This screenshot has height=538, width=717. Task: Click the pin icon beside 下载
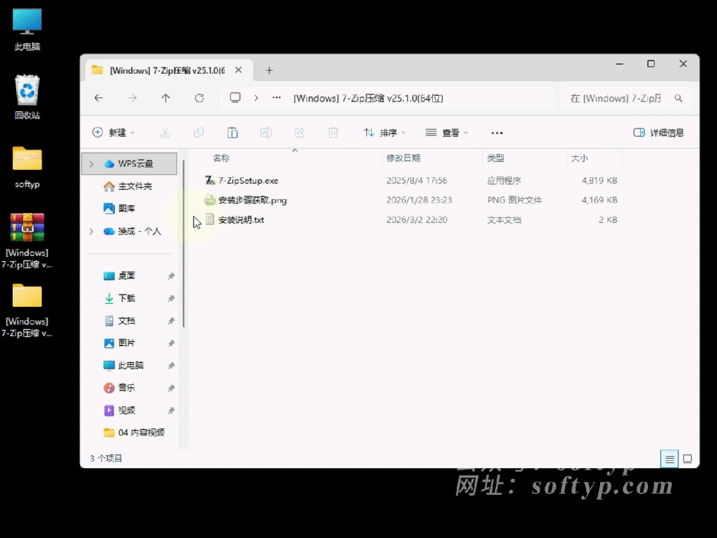[x=171, y=298]
